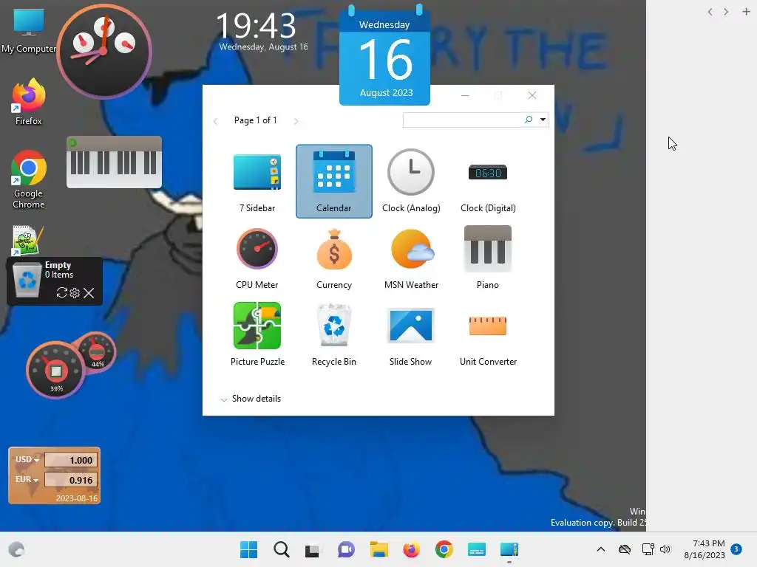Launch Firefox from the taskbar
The image size is (757, 567).
[411, 549]
